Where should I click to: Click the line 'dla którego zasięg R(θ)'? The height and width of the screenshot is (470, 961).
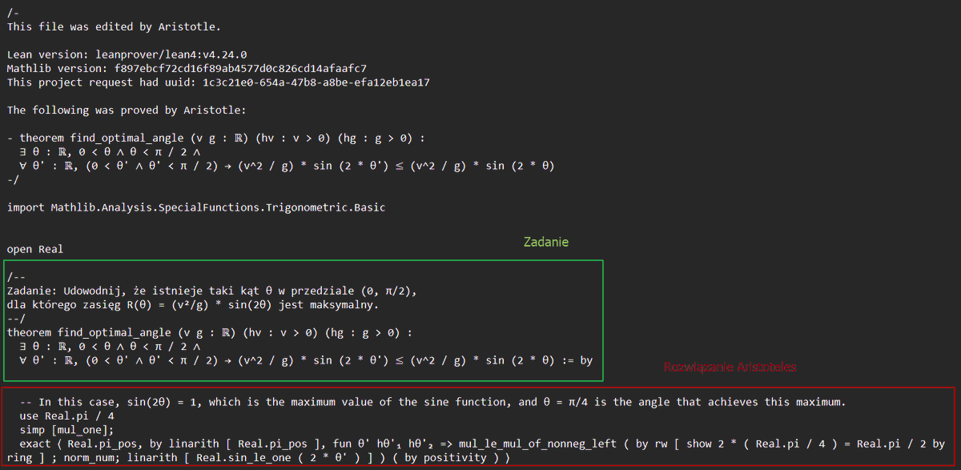coord(192,305)
